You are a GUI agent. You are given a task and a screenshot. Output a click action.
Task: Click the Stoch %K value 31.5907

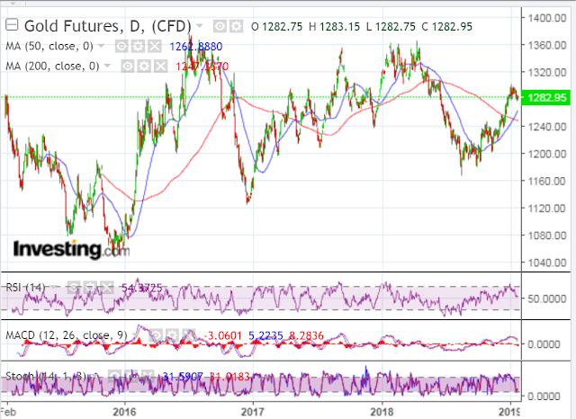(183, 377)
